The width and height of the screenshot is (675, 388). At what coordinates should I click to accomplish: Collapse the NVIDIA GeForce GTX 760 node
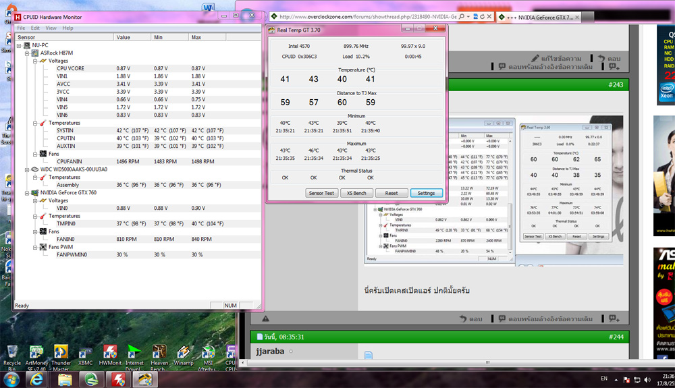click(x=27, y=192)
